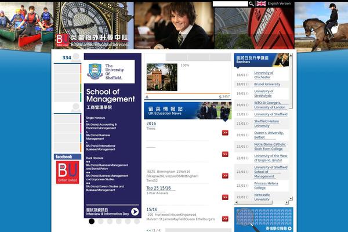The width and height of the screenshot is (348, 232).
Task: Click BA (Hons) International Business Management text
Action: 100,148
